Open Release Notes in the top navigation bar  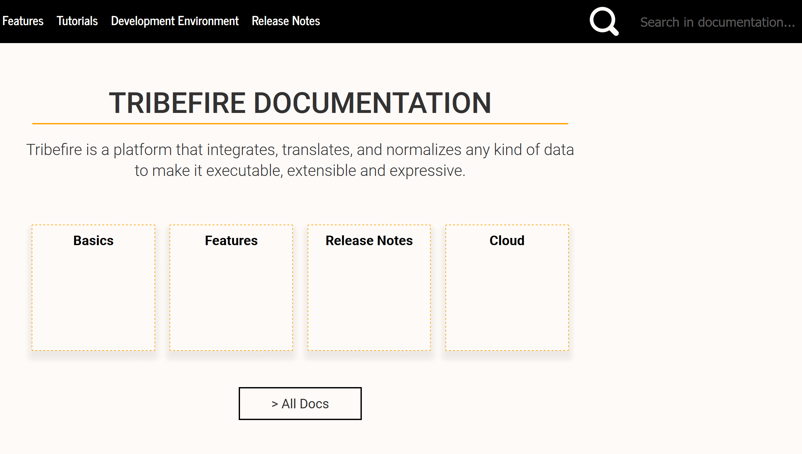coord(286,21)
